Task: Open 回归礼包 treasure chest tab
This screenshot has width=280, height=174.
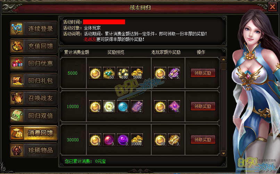Action: click(x=34, y=81)
